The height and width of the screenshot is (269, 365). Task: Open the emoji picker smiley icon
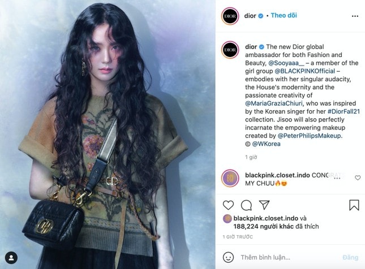click(x=228, y=257)
